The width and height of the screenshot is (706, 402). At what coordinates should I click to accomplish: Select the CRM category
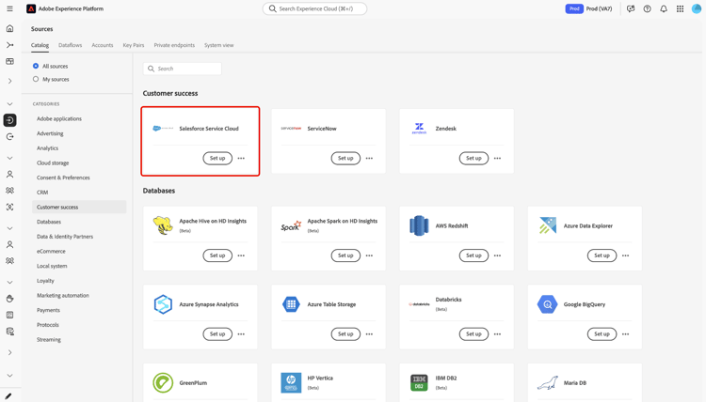point(42,193)
